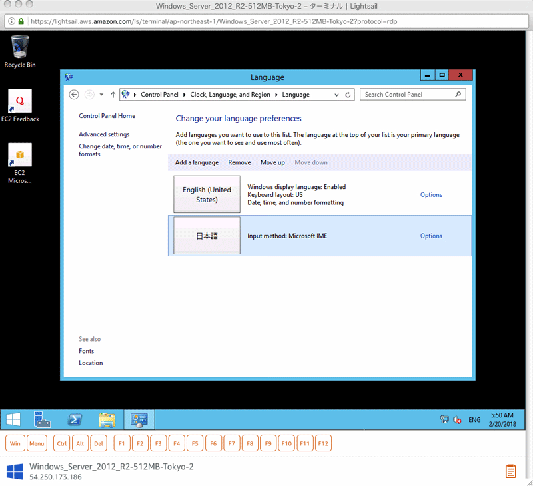Click Add a language
This screenshot has height=486, width=533.
coord(197,162)
